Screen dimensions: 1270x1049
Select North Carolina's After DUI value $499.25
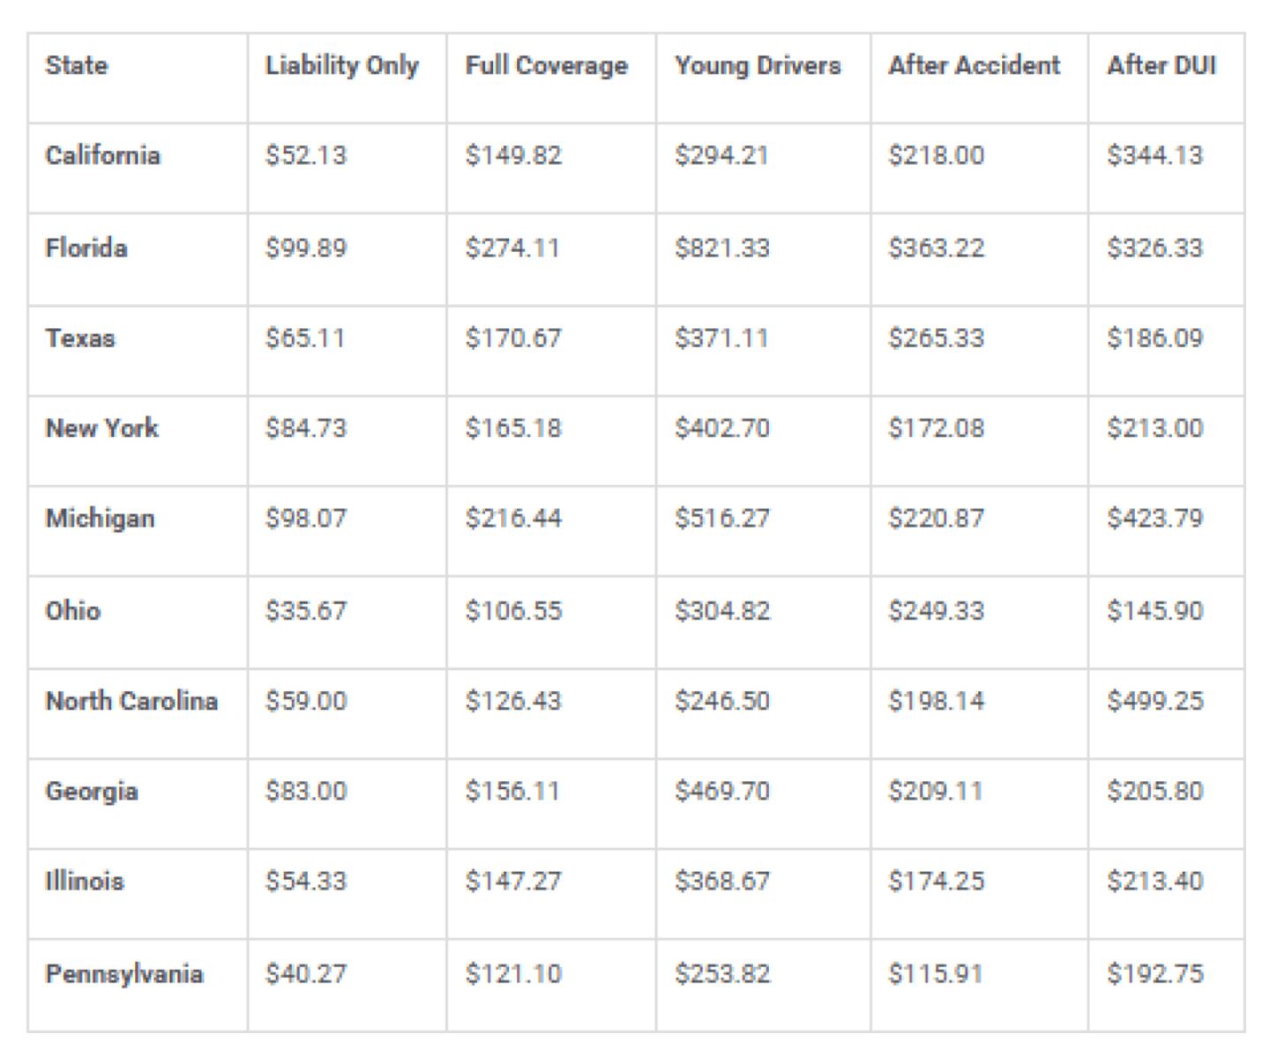click(1154, 701)
